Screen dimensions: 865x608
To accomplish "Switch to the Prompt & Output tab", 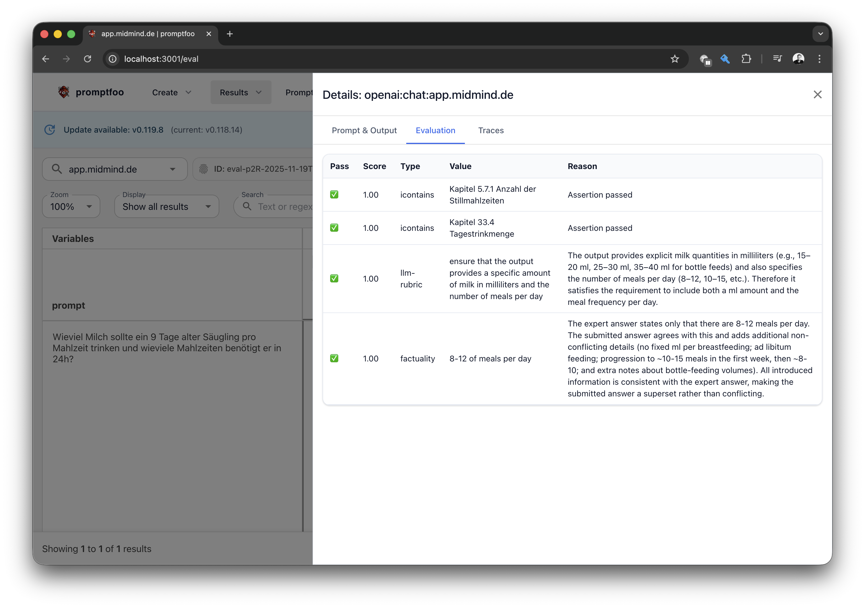I will [364, 130].
